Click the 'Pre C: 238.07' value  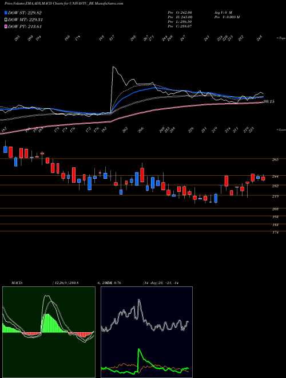tap(180, 26)
